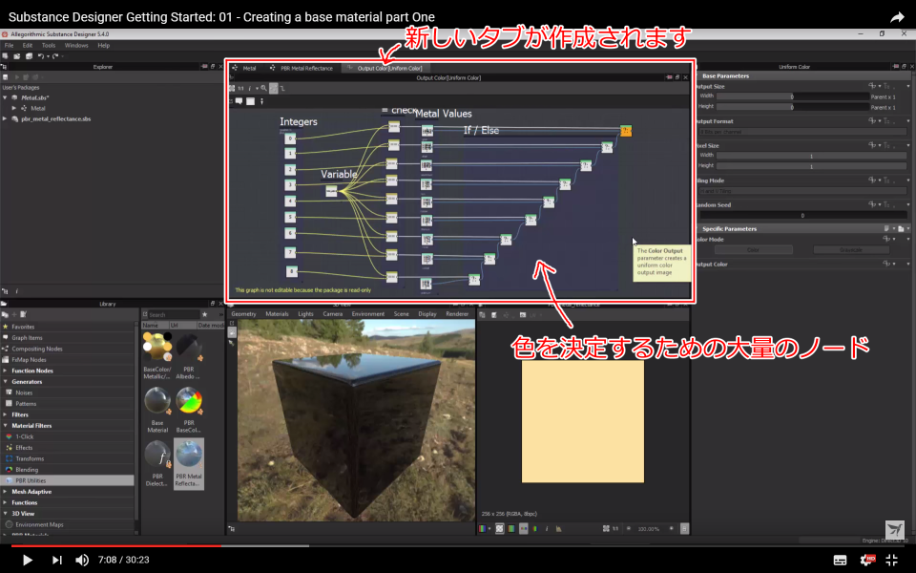Play the YouTube video

click(27, 560)
